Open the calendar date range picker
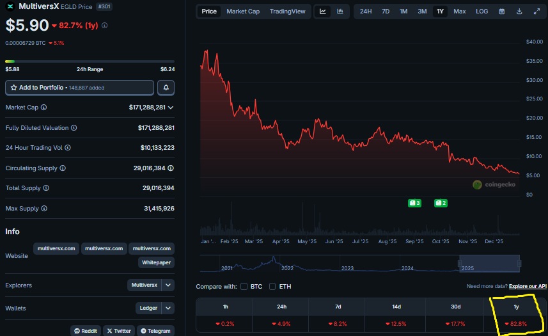This screenshot has height=336, width=548. tap(501, 12)
